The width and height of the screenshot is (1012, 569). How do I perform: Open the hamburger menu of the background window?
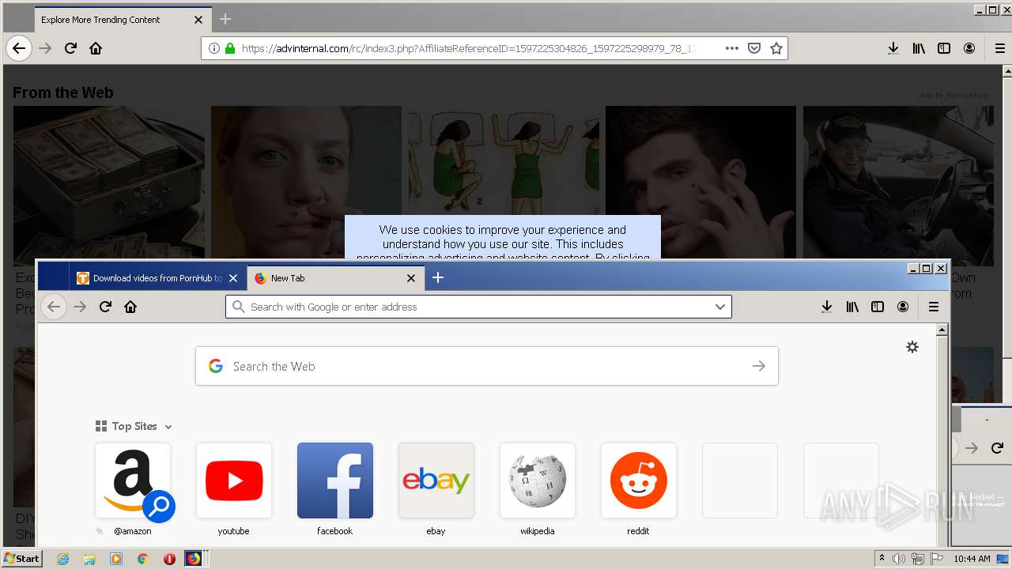1000,48
